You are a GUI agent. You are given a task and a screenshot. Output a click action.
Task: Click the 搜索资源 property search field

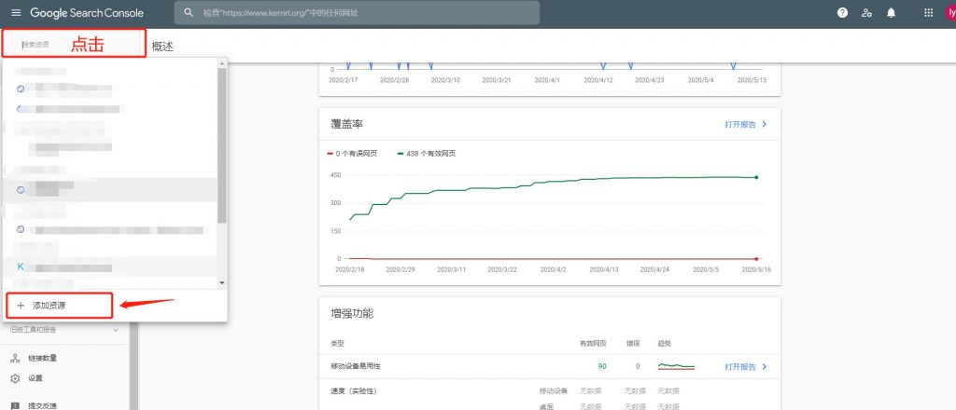tap(74, 44)
